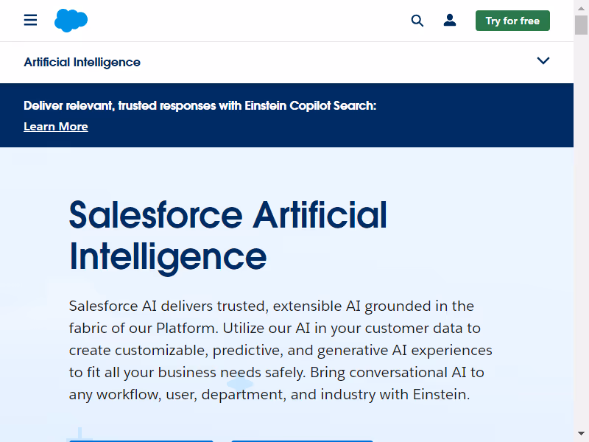The width and height of the screenshot is (589, 442).
Task: Click the user account person icon
Action: (x=450, y=21)
